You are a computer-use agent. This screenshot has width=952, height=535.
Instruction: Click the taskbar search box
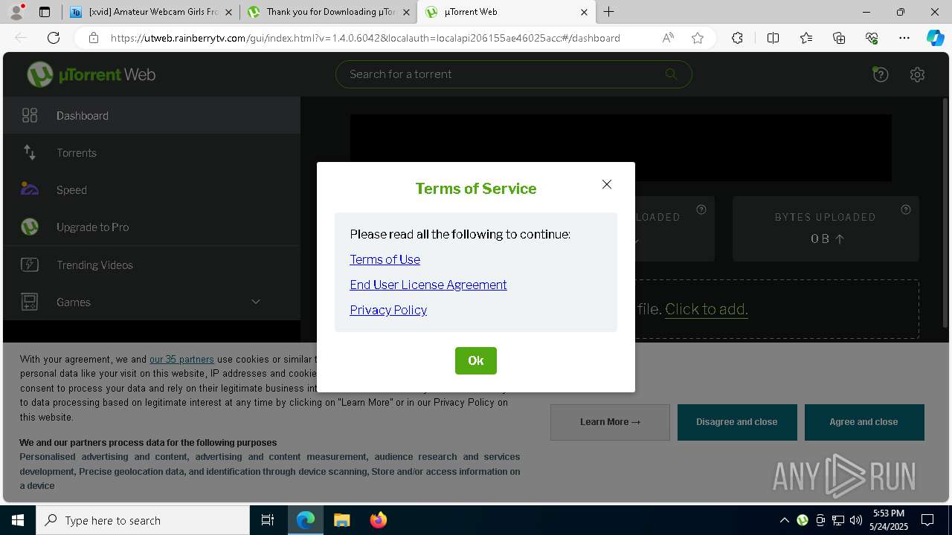(143, 520)
